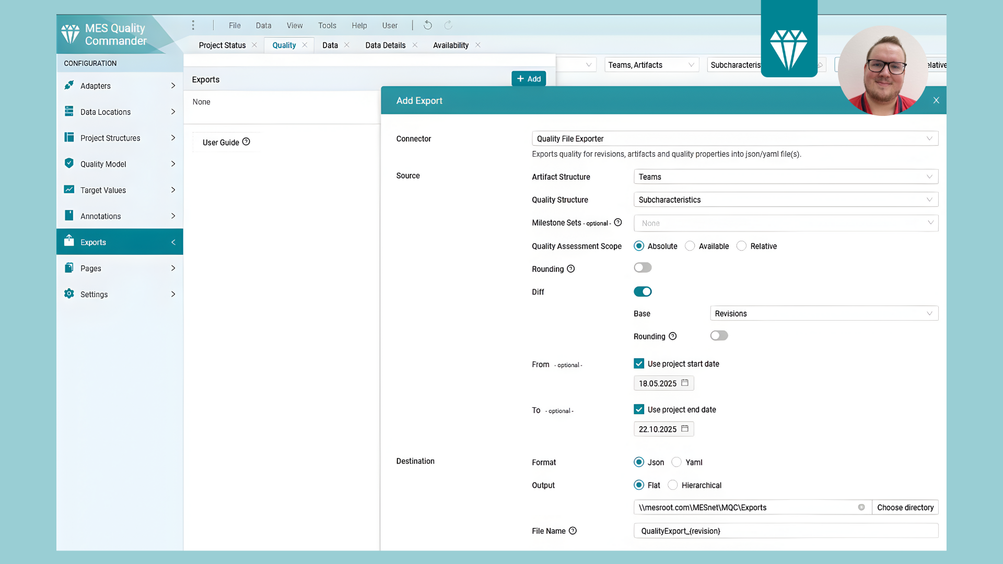Open the Artifact Structure dropdown

(785, 177)
